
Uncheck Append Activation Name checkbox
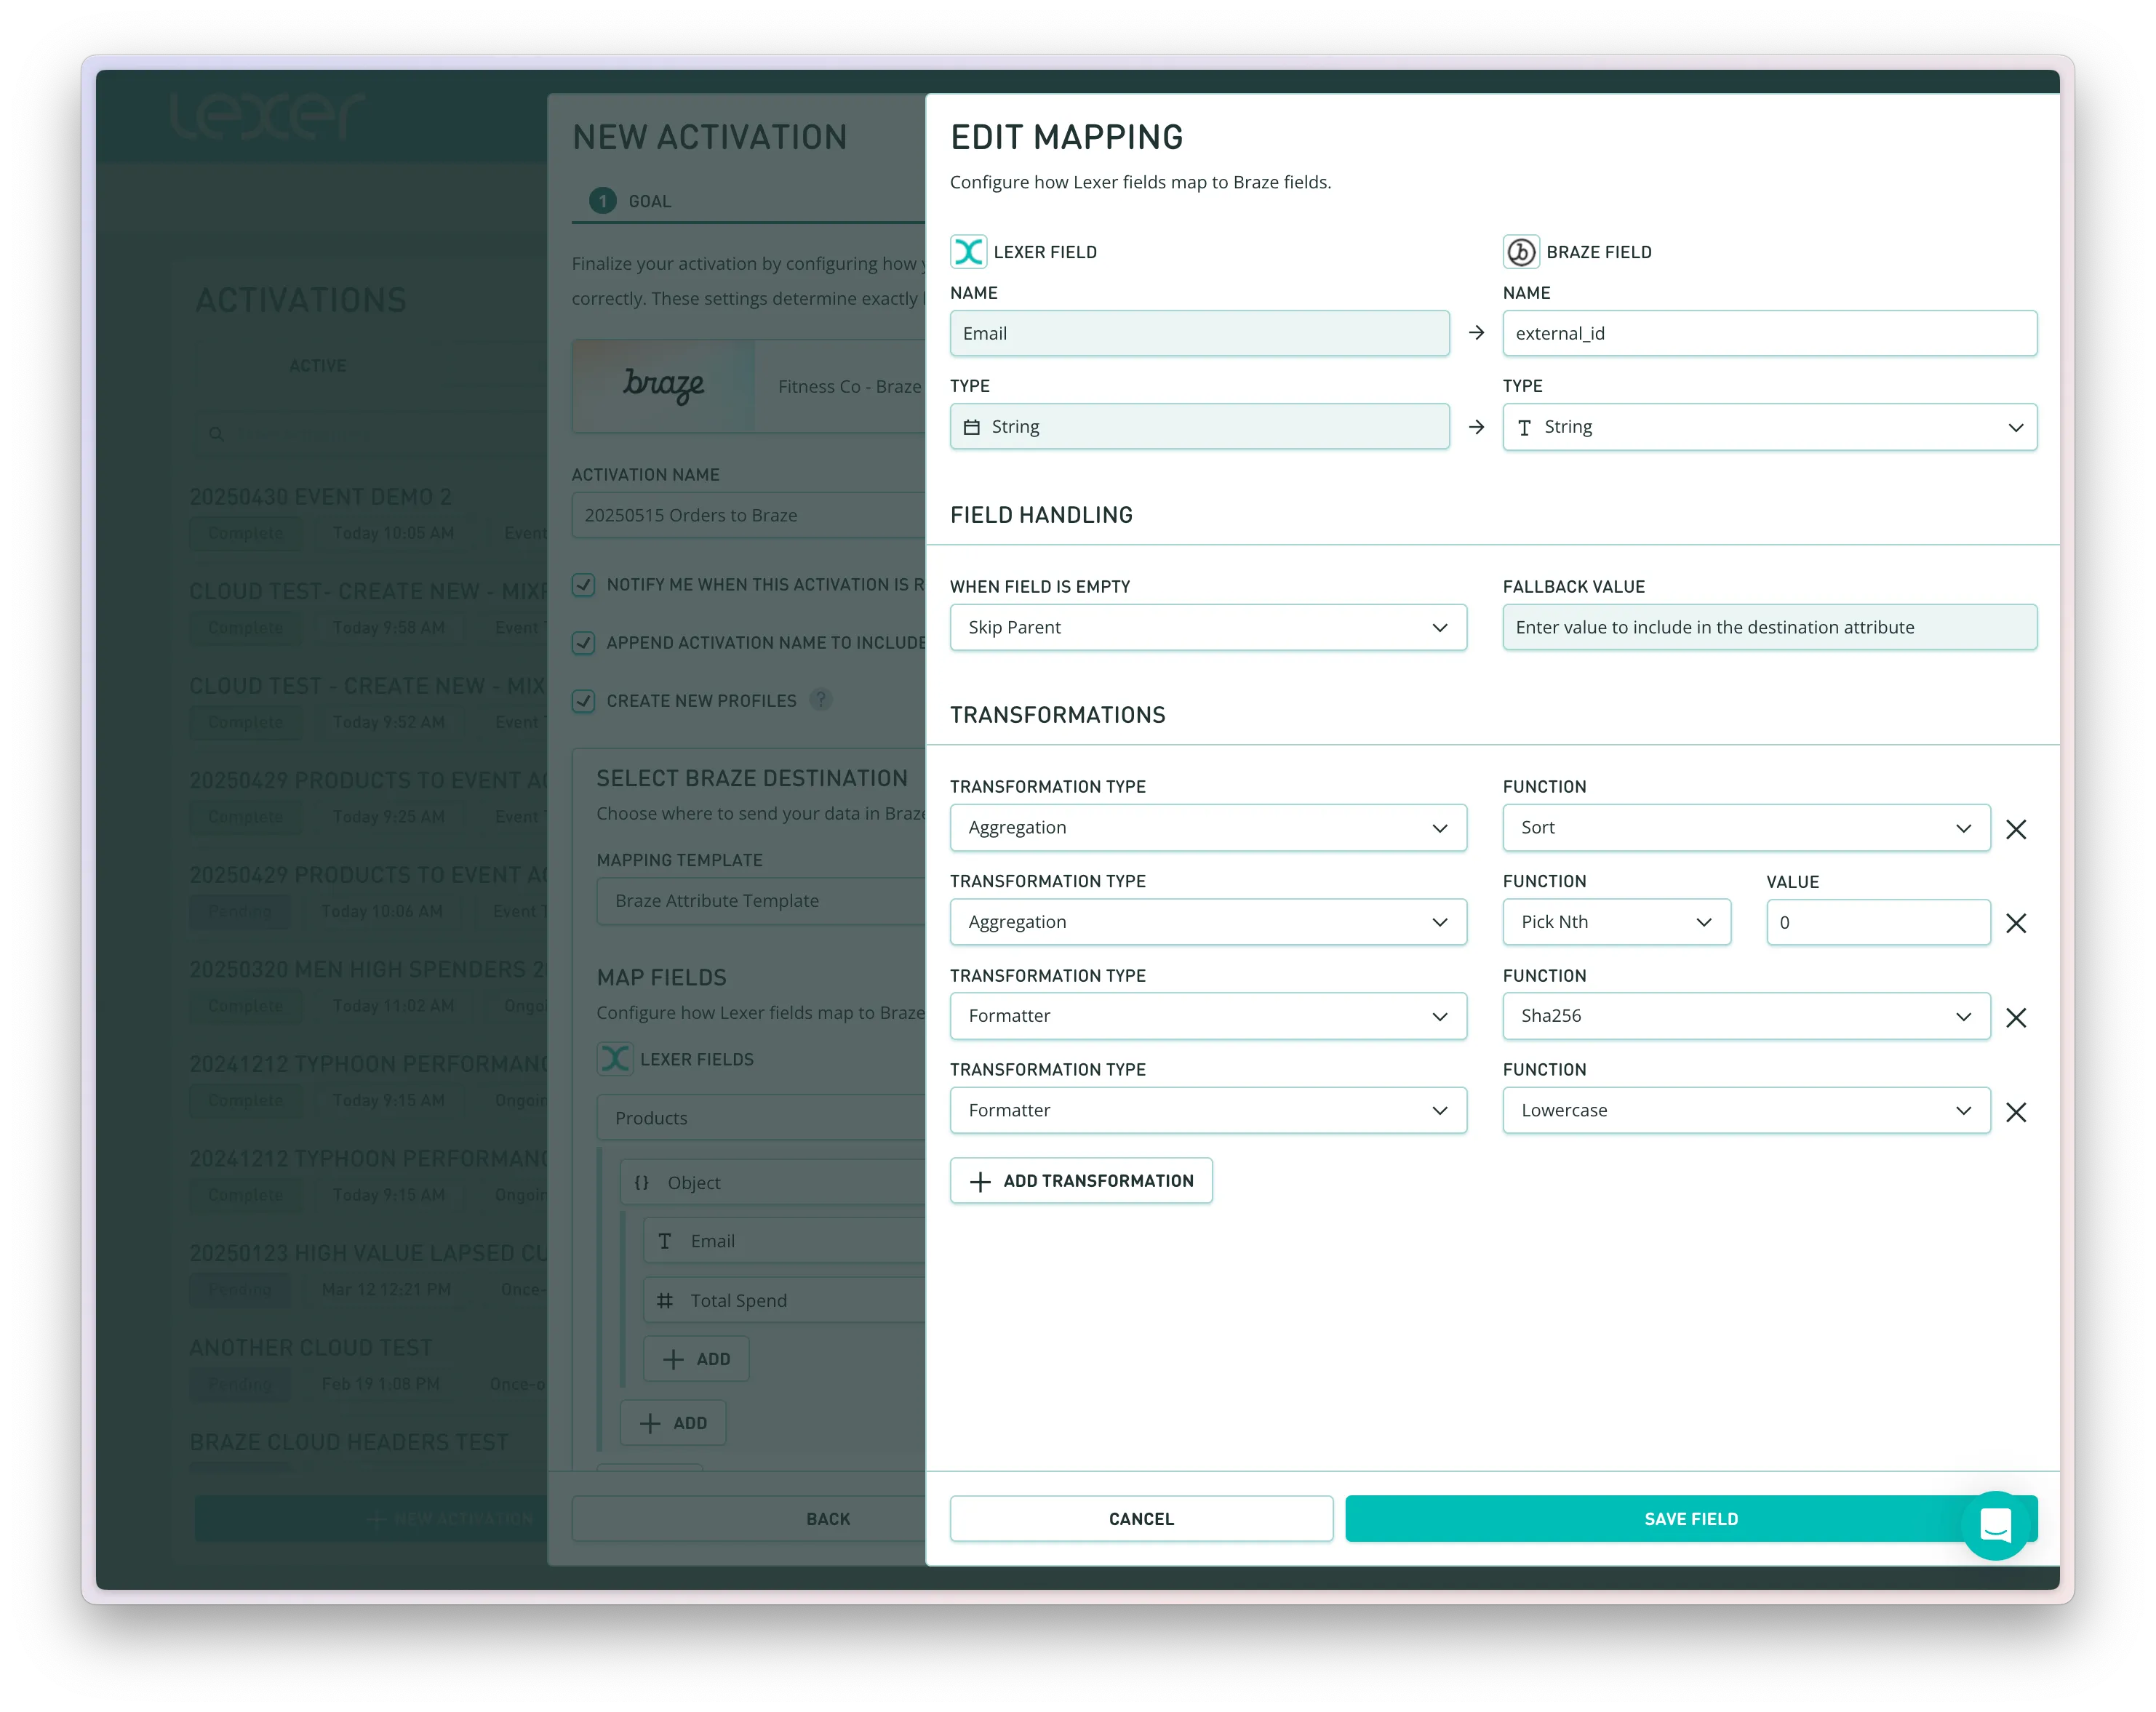pos(584,643)
